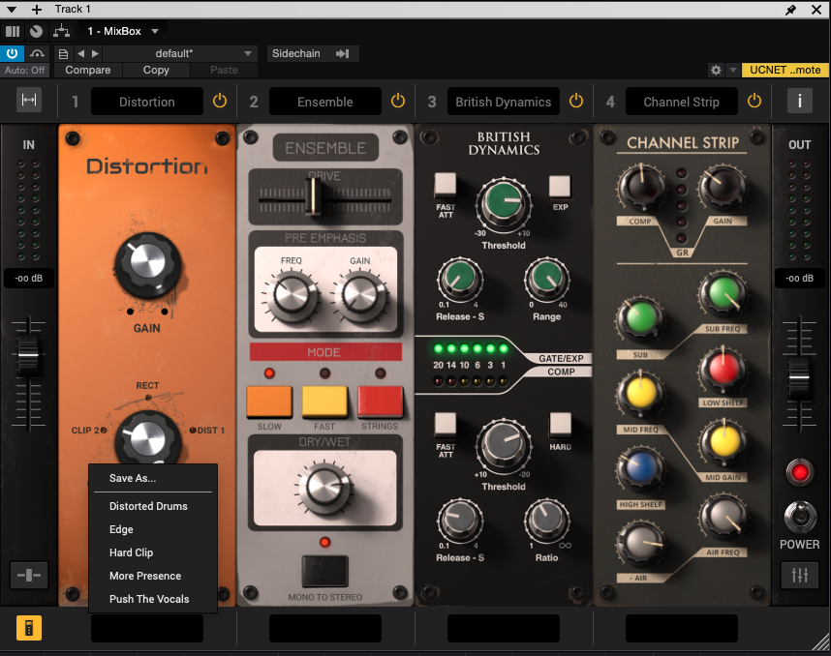
Task: Open slot 4 Channel Strip module selector
Action: point(682,102)
